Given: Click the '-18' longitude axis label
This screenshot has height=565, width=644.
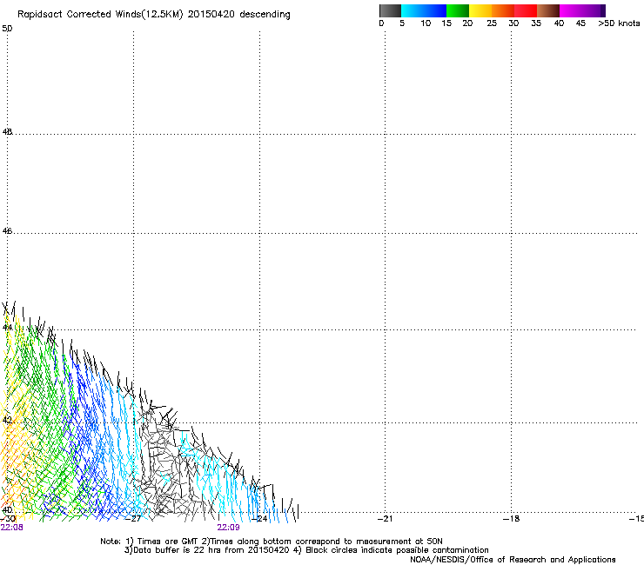Looking at the screenshot, I should (512, 519).
